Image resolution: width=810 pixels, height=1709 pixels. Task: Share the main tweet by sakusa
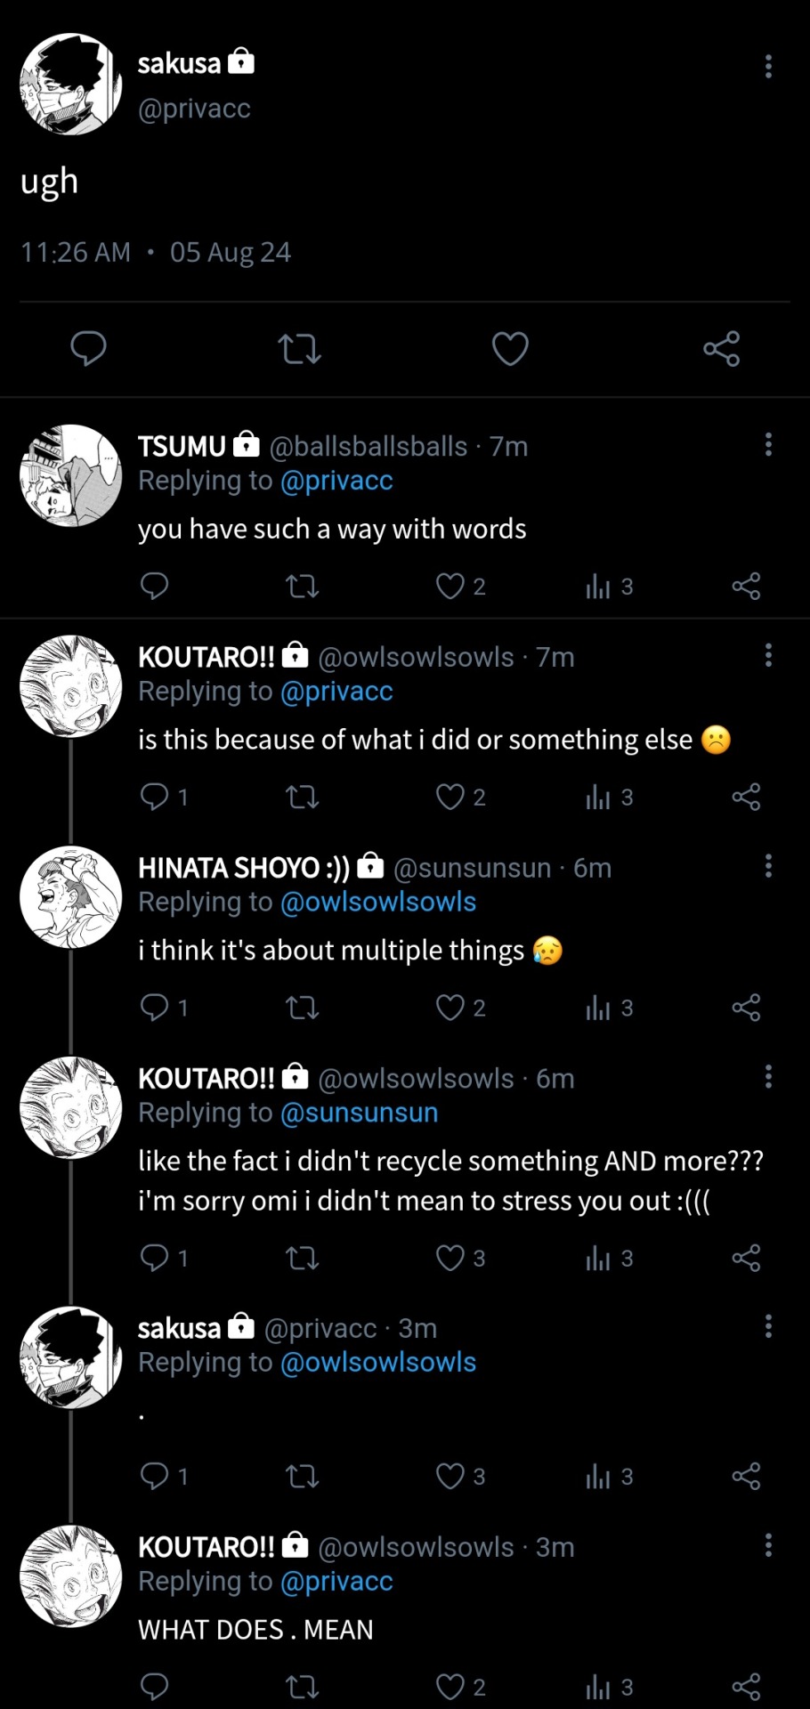click(x=721, y=348)
